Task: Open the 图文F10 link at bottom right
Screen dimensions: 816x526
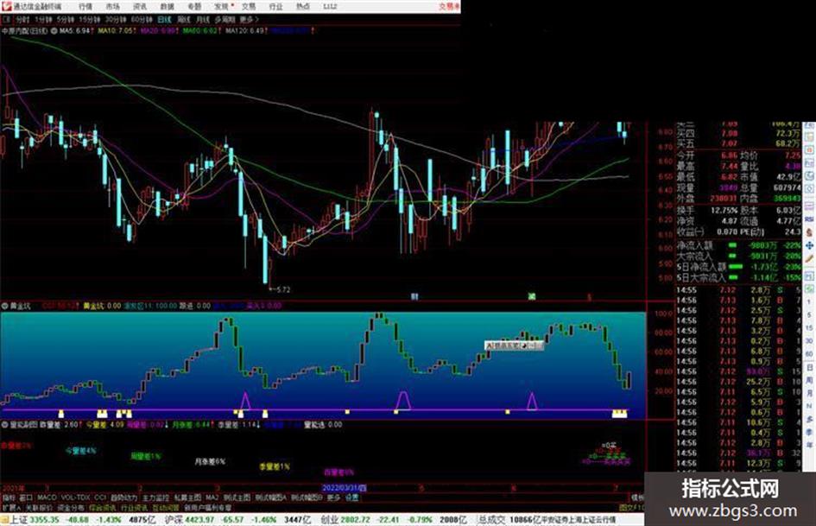Action: pyautogui.click(x=632, y=507)
